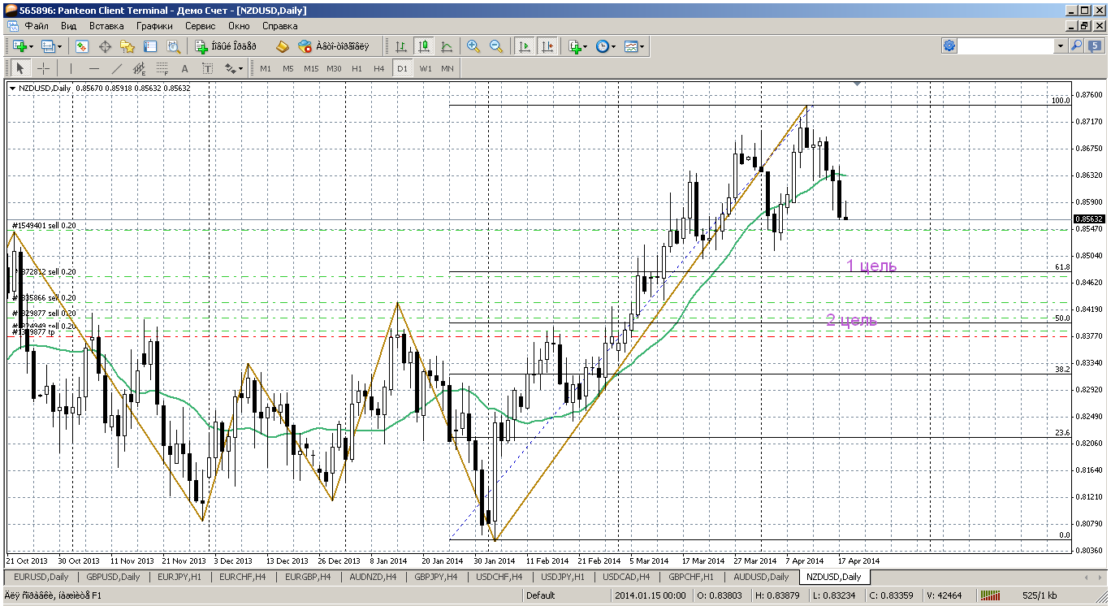Open the Файл menu
The image size is (1111, 606).
pyautogui.click(x=37, y=26)
